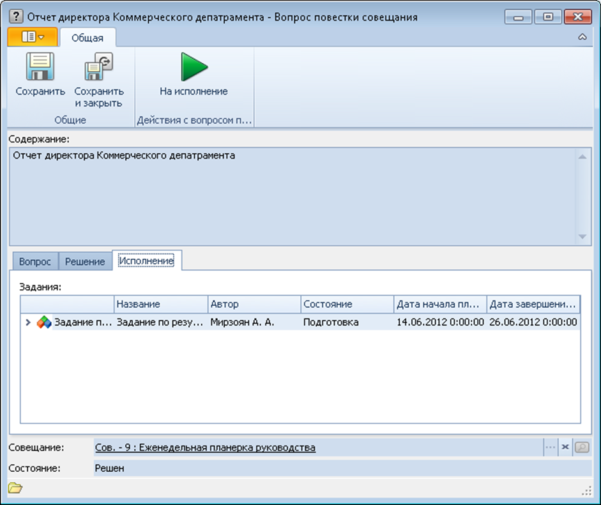Click the Дата начала пл... column header

[441, 304]
